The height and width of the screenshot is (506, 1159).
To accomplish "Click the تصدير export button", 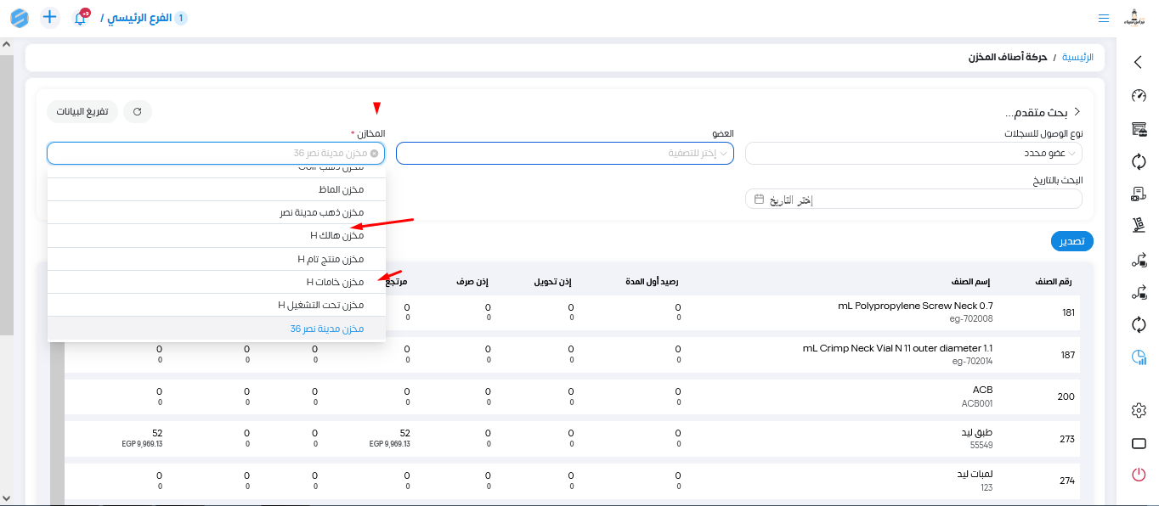I will tap(1071, 241).
